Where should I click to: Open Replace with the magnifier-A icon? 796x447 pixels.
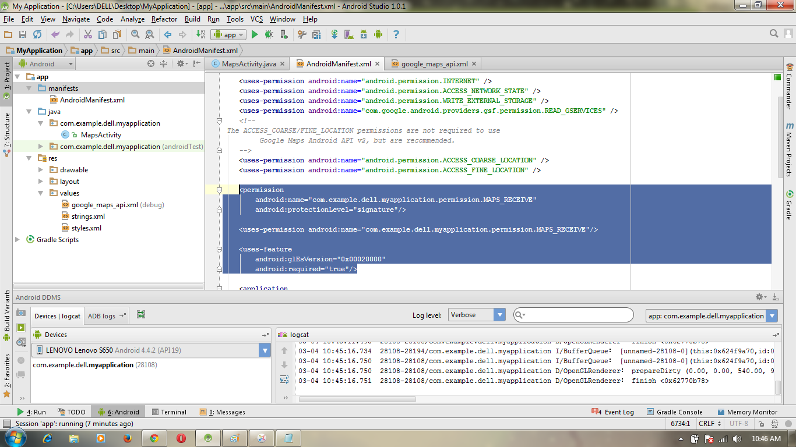150,35
